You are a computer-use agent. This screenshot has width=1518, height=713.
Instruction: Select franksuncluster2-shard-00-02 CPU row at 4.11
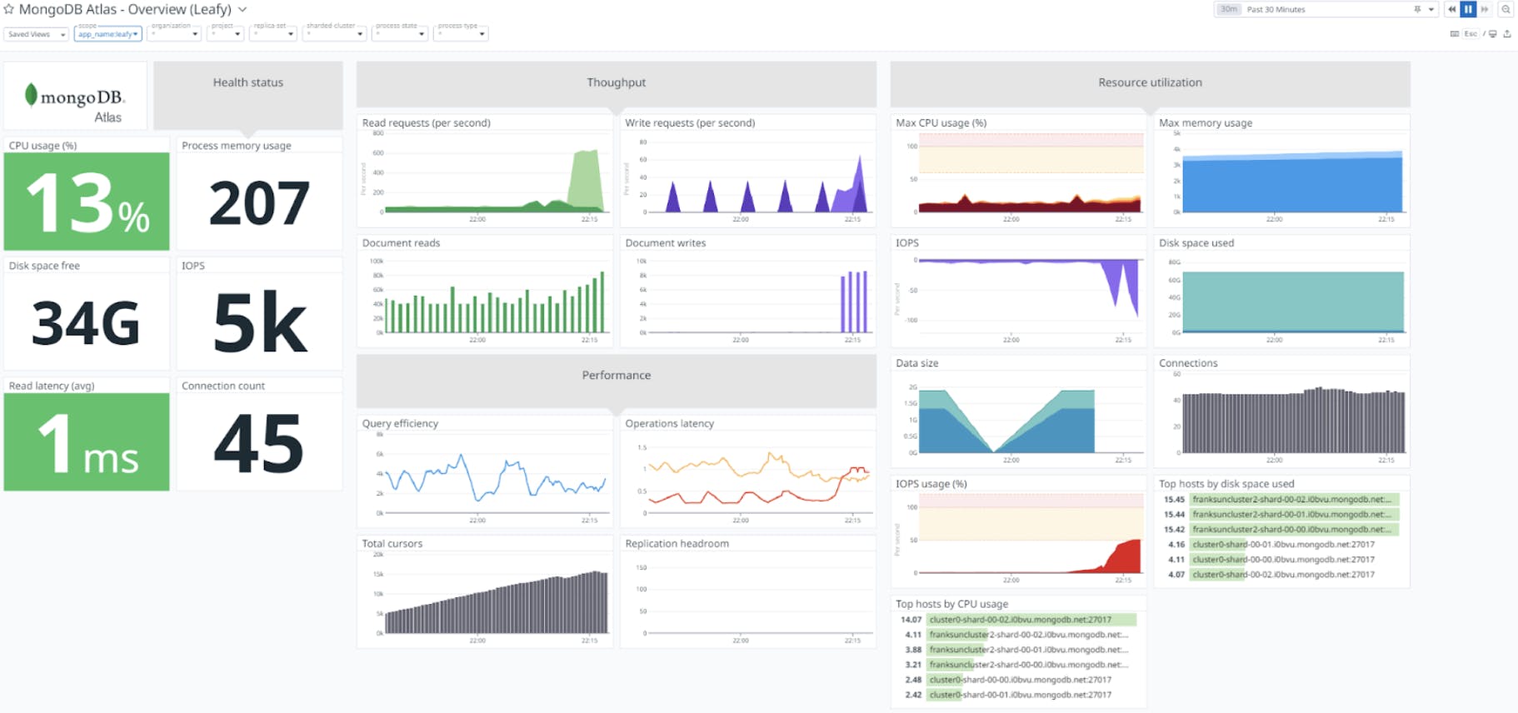[x=1017, y=635]
